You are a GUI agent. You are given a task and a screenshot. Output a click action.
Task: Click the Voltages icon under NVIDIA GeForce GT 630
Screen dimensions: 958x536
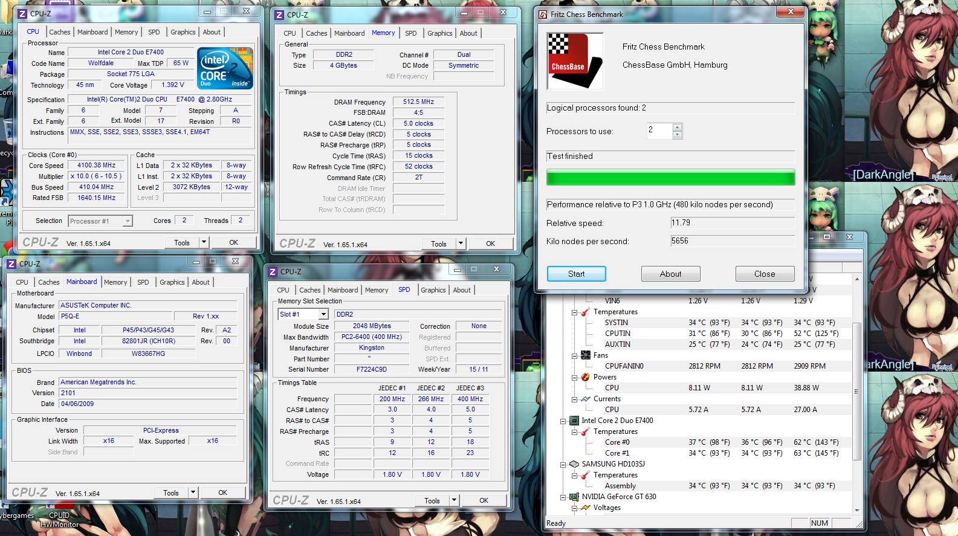pyautogui.click(x=585, y=508)
